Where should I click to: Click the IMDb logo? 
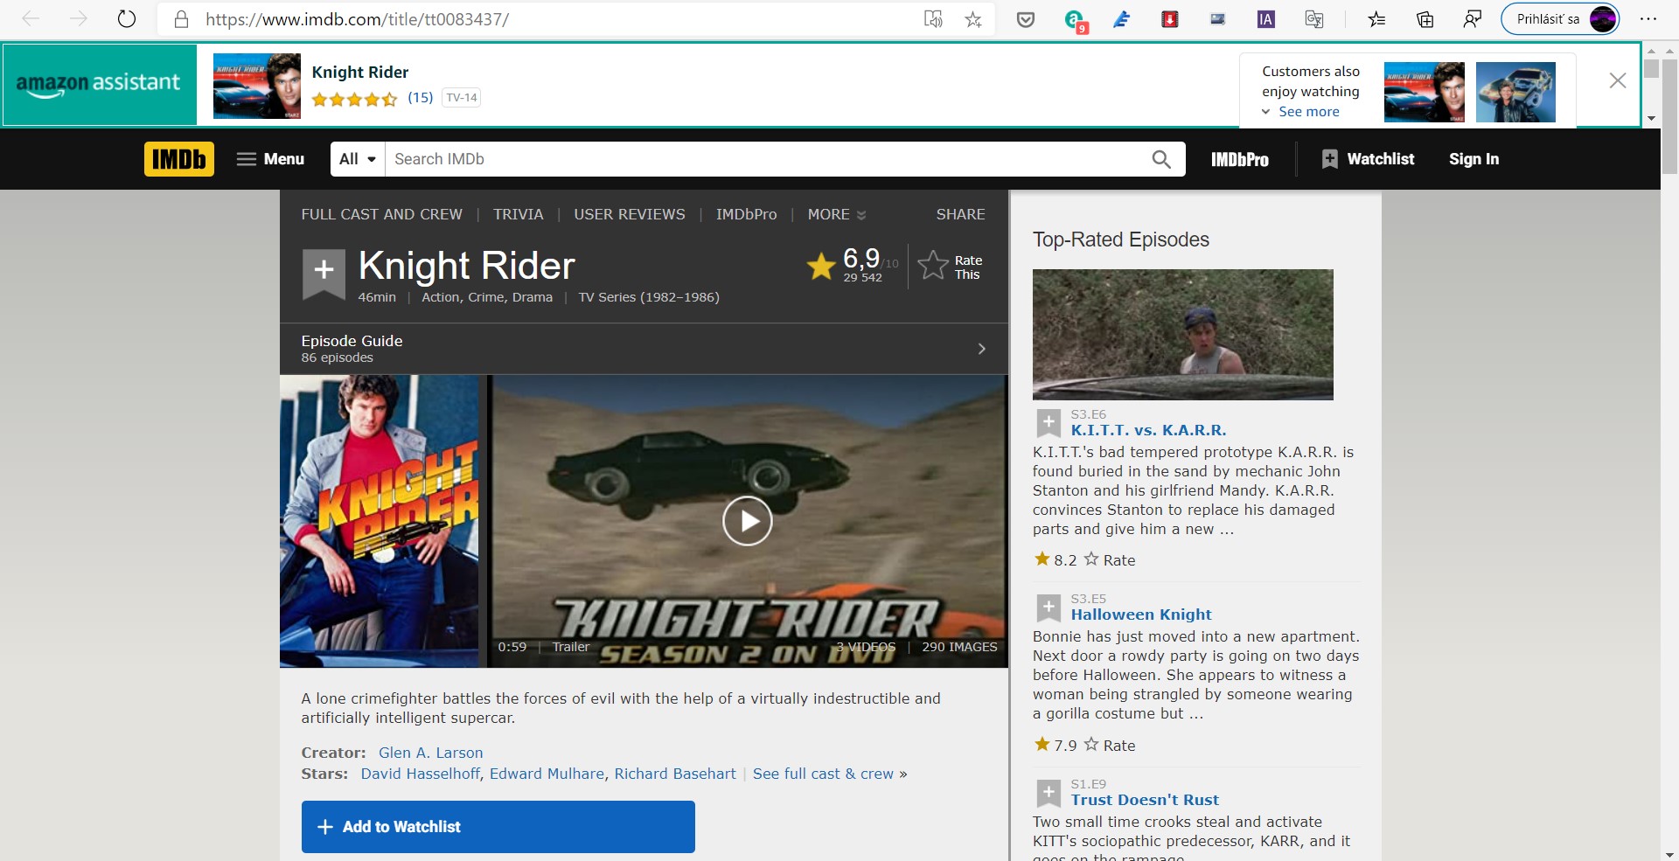(179, 159)
